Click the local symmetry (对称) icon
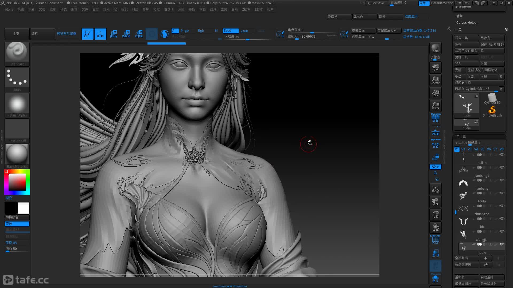The height and width of the screenshot is (288, 513). (435, 144)
